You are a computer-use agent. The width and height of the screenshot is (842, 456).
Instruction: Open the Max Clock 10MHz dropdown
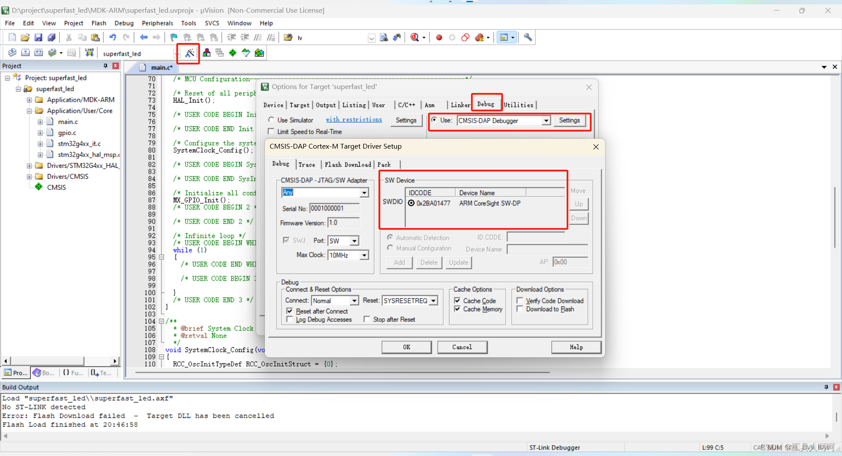(x=364, y=255)
